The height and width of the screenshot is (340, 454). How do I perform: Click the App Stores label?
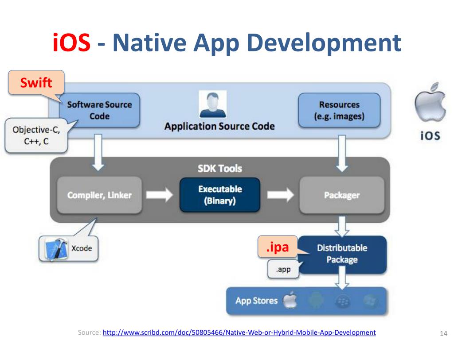pos(257,301)
